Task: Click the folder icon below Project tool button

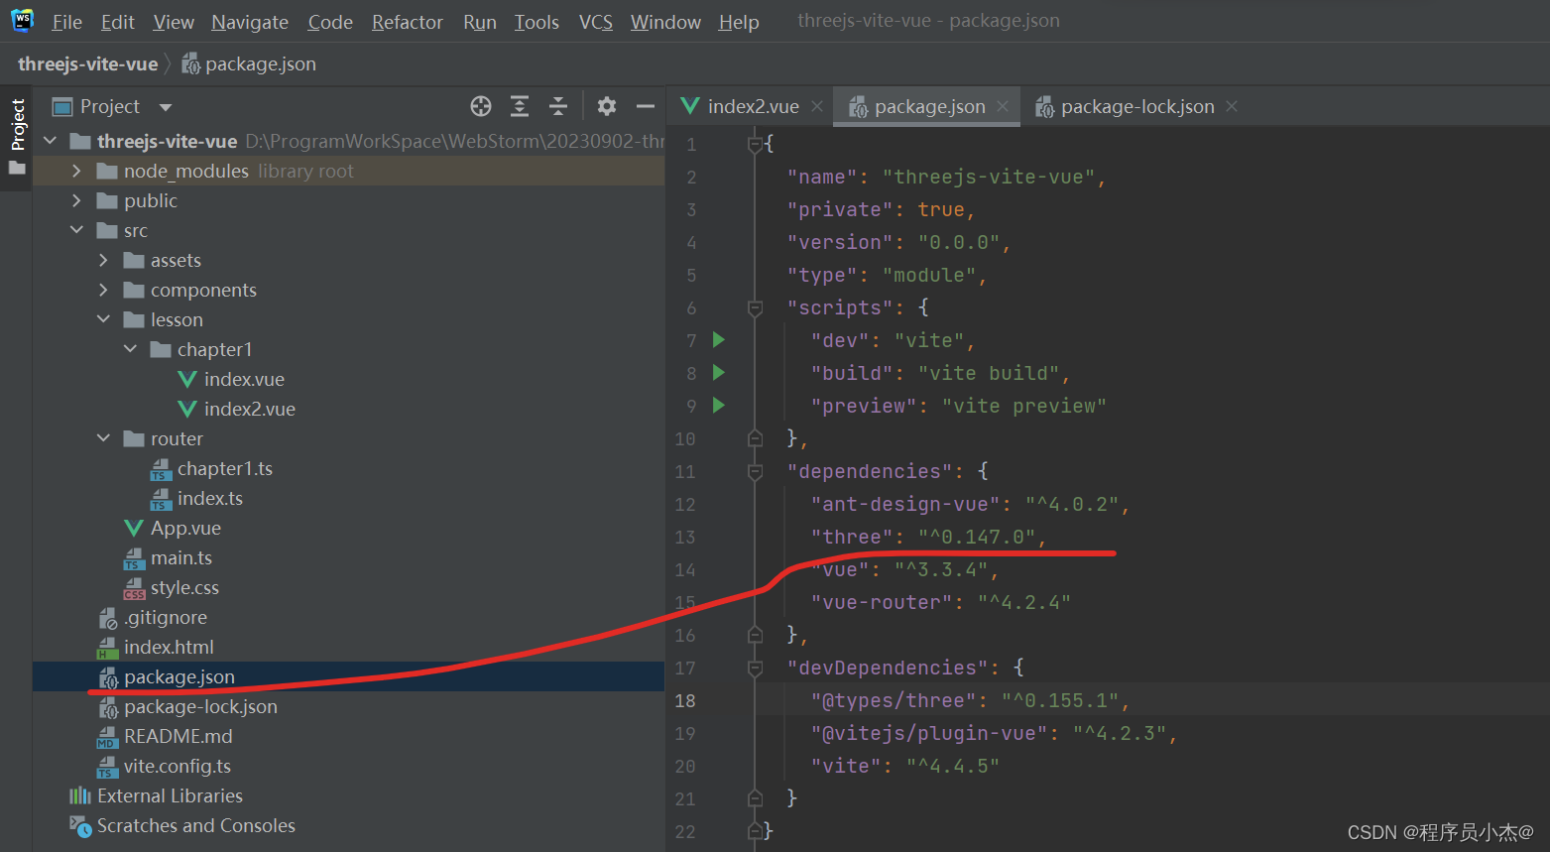Action: point(17,168)
